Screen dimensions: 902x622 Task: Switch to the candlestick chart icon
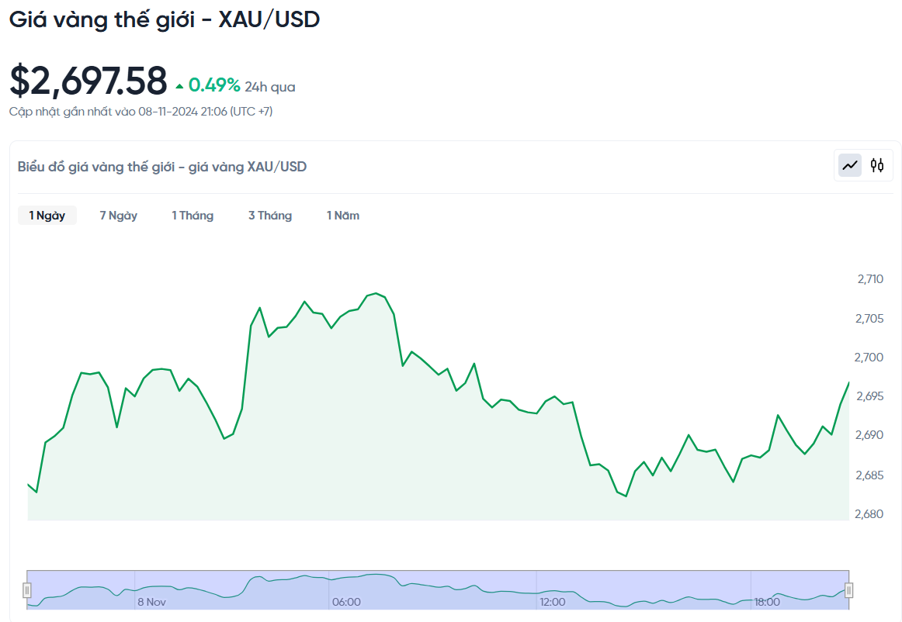(x=877, y=164)
